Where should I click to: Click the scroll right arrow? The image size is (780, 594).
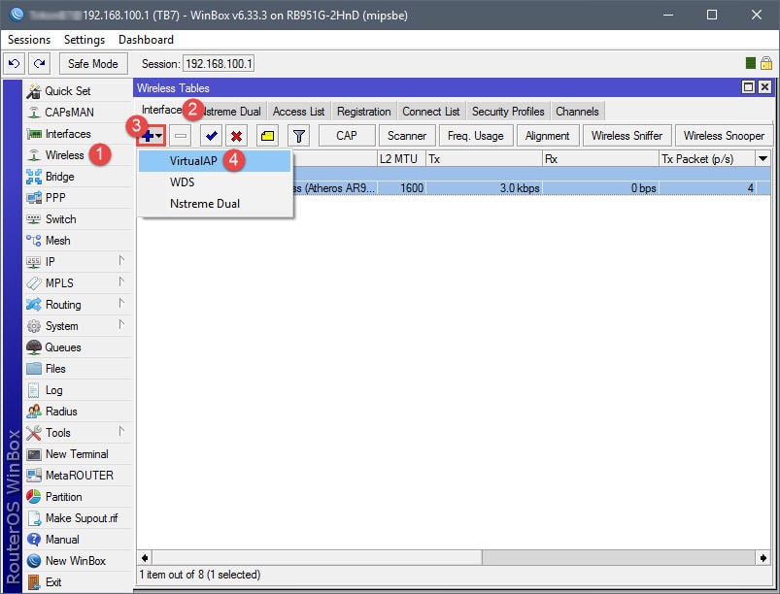763,558
